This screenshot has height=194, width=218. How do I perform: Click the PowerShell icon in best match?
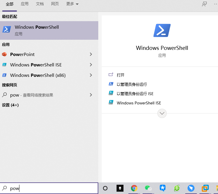coord(7,29)
